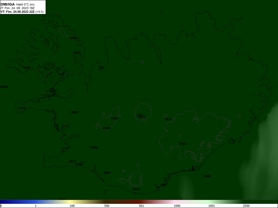The height and width of the screenshot is (208, 278).
Task: Click the color scale label 2500
Action: pos(246,206)
